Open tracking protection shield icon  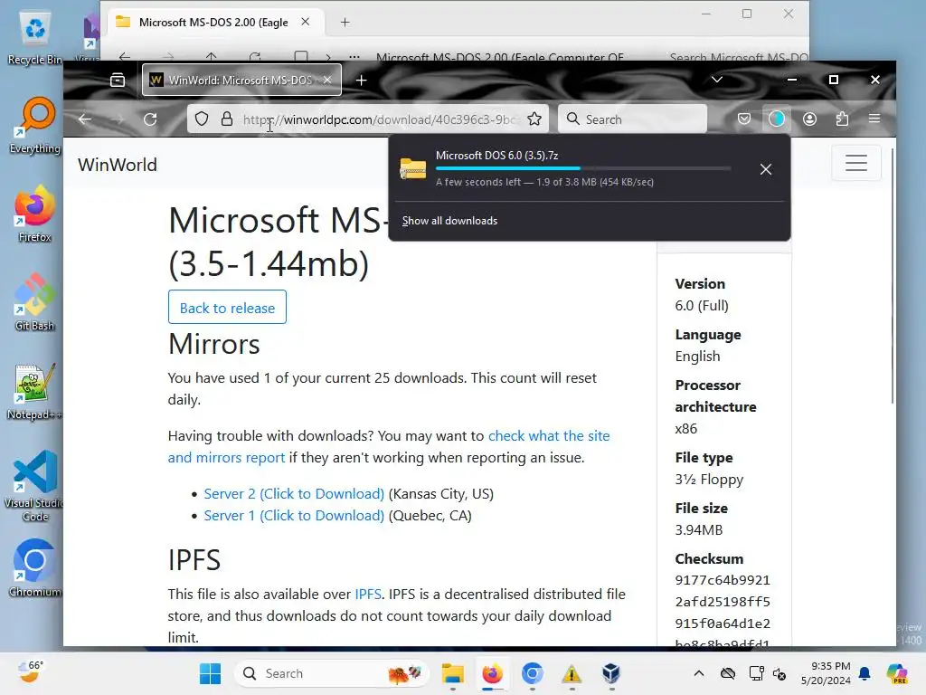coord(202,119)
